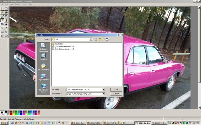Select file QLD - Bathurst cruize 116

[63, 47]
